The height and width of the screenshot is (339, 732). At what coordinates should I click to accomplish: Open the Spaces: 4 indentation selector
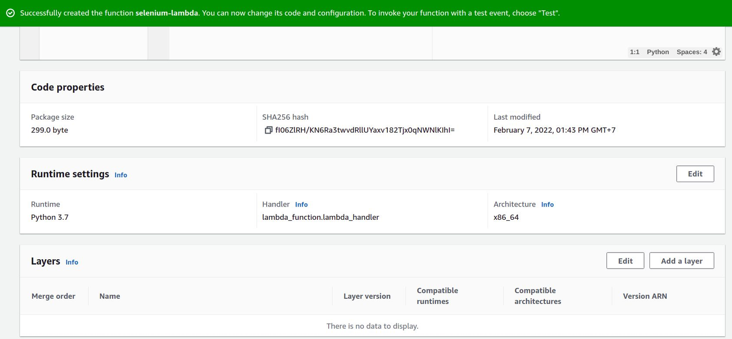coord(691,52)
